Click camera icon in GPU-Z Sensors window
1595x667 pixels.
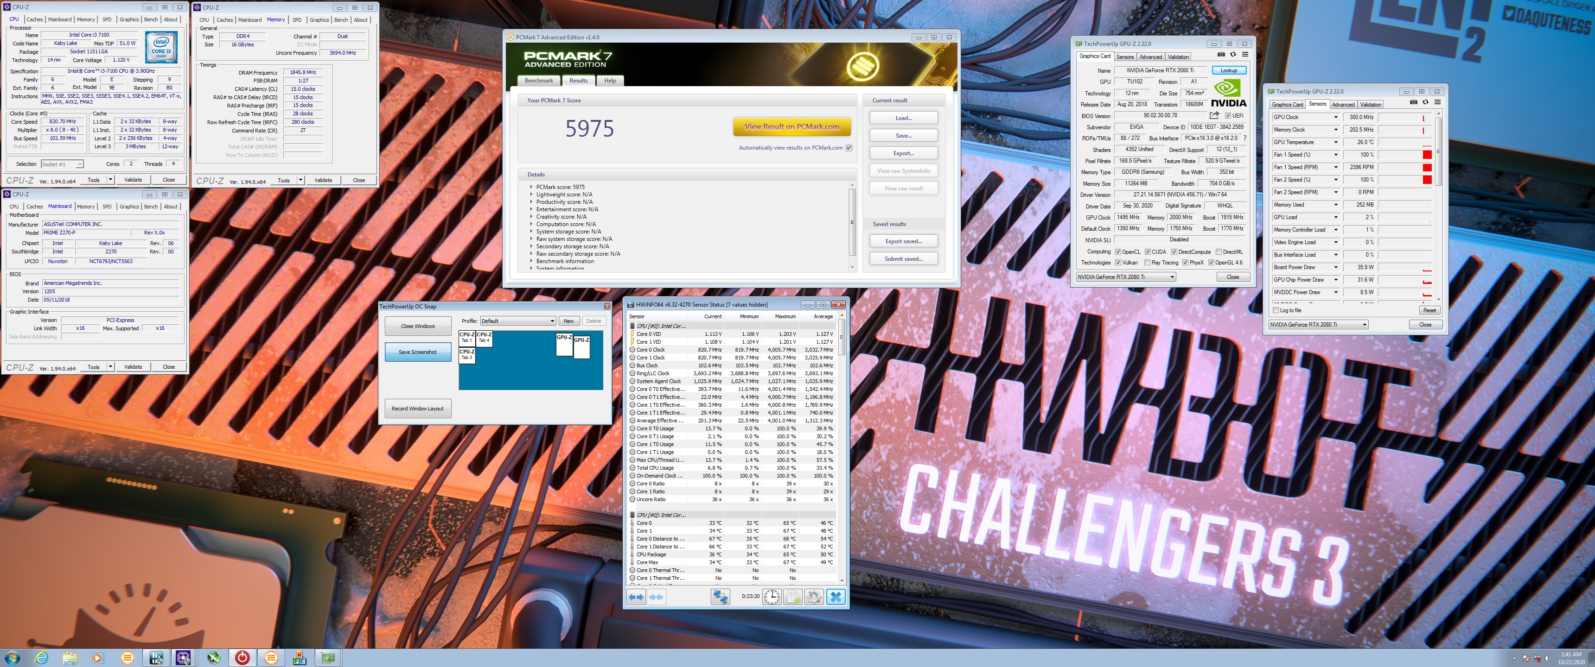[1414, 102]
